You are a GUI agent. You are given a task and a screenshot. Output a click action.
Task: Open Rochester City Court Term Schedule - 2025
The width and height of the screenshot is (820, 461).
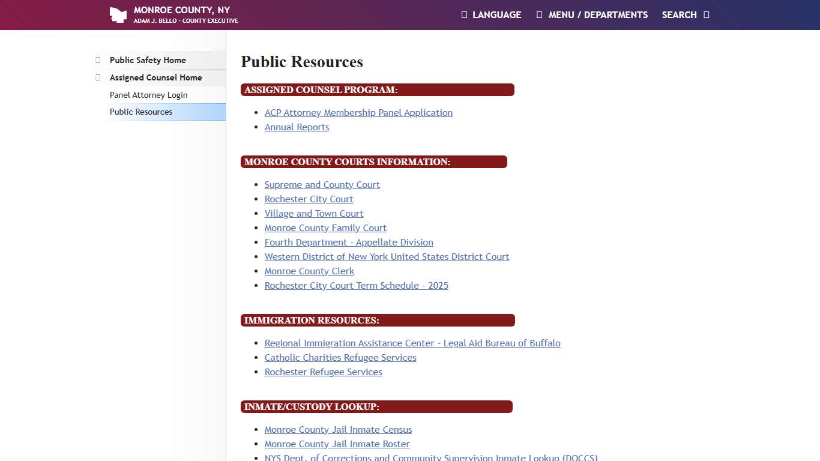(356, 285)
